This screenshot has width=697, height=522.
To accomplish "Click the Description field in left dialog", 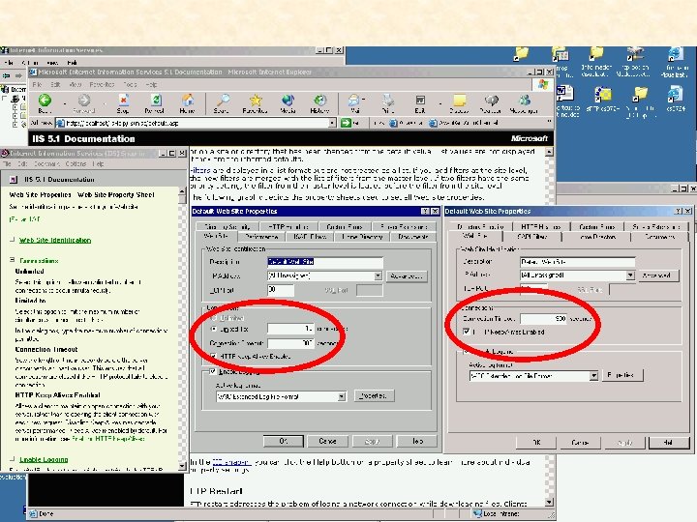I will (x=325, y=261).
